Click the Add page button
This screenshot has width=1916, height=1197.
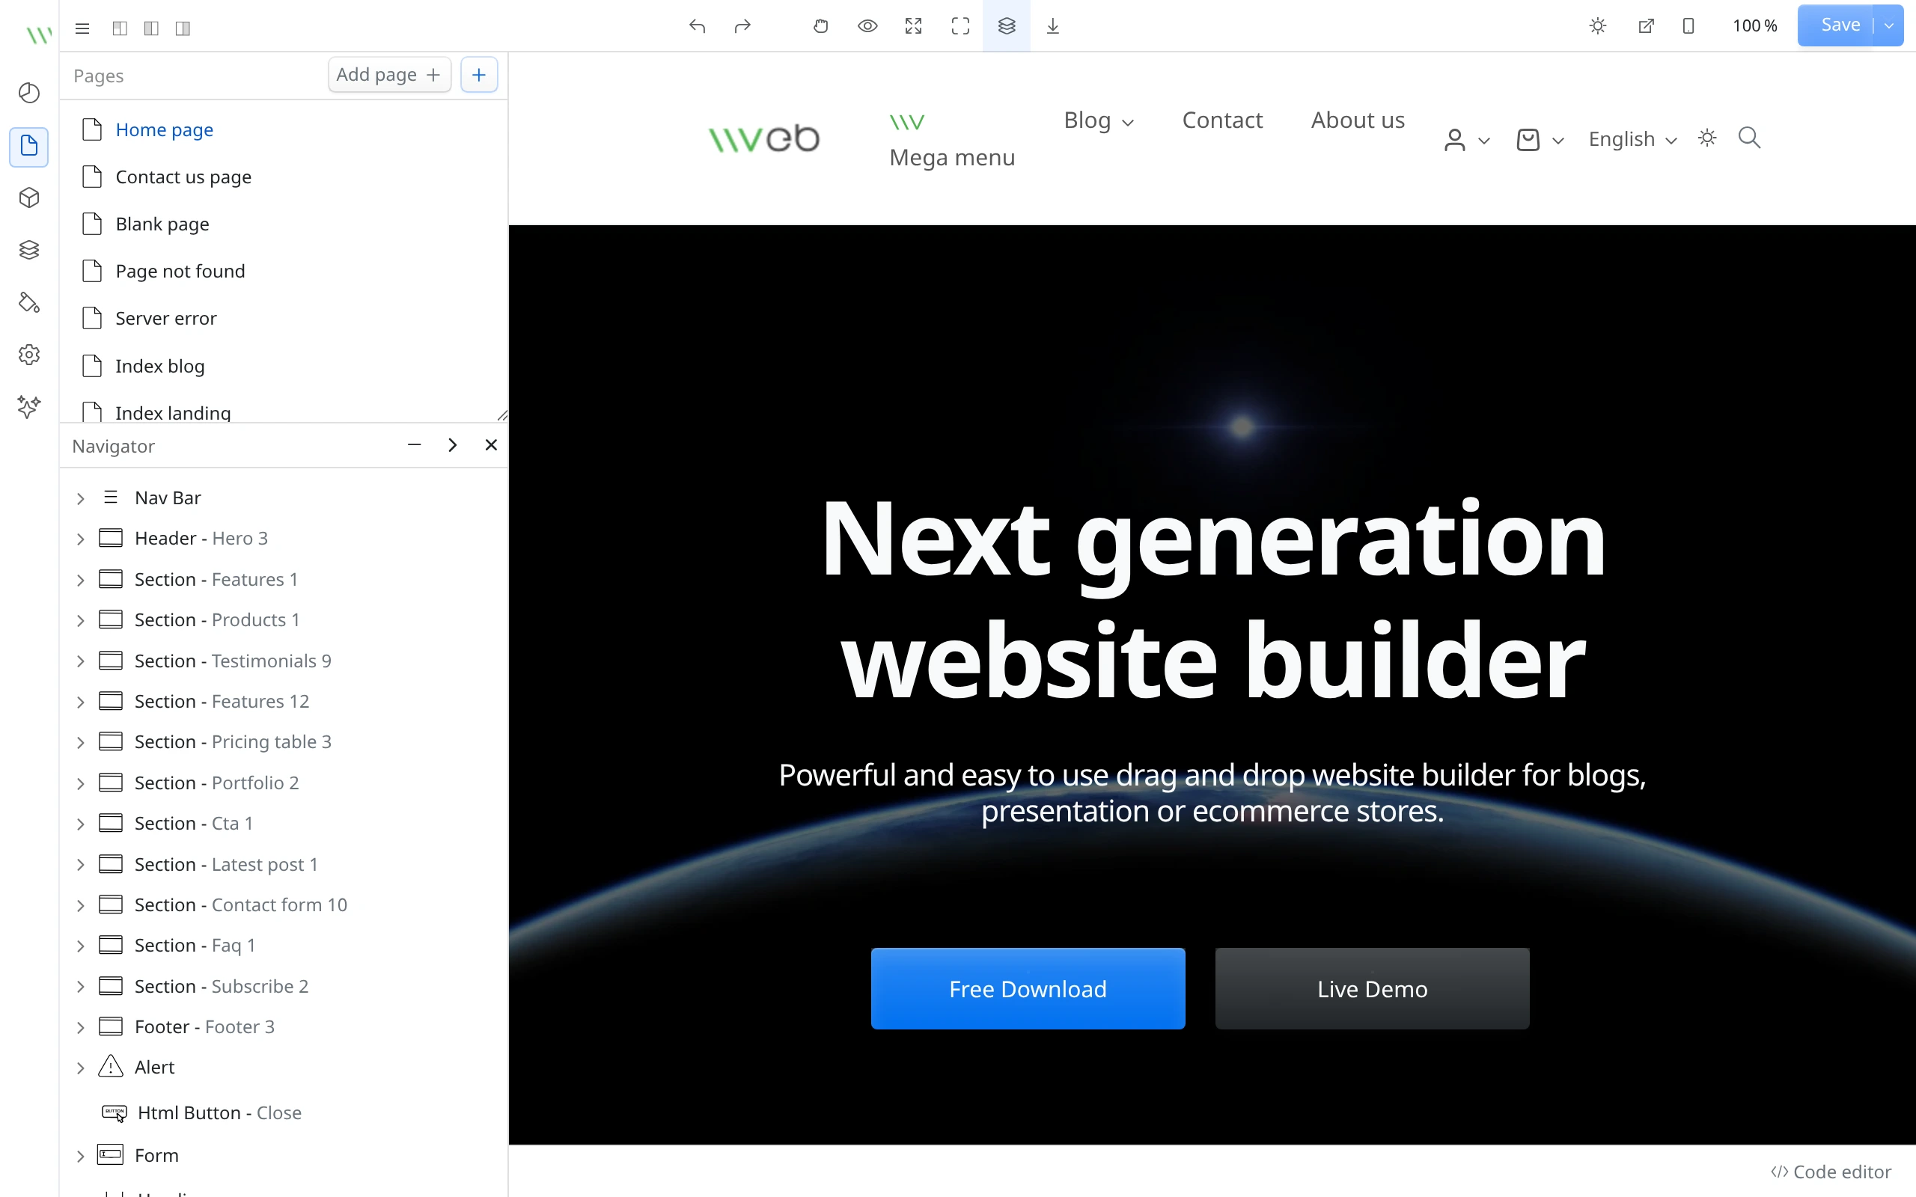[388, 74]
